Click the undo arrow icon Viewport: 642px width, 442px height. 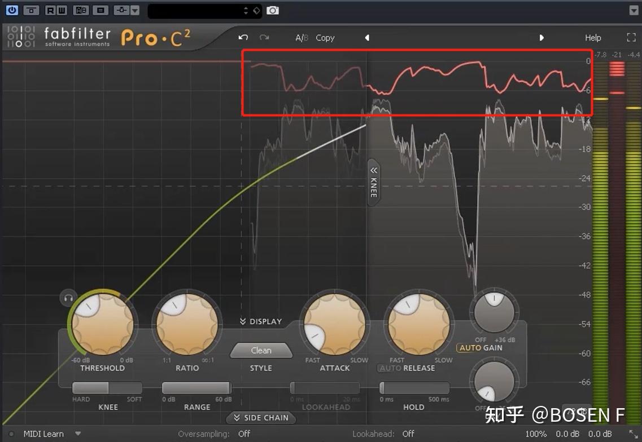click(x=243, y=37)
